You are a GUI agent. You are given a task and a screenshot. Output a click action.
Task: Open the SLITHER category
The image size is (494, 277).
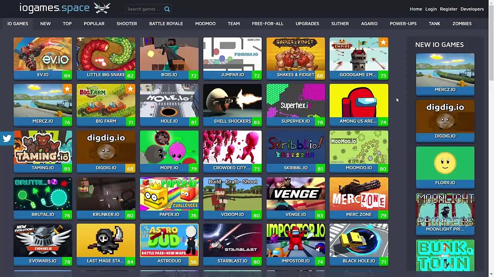tap(340, 23)
